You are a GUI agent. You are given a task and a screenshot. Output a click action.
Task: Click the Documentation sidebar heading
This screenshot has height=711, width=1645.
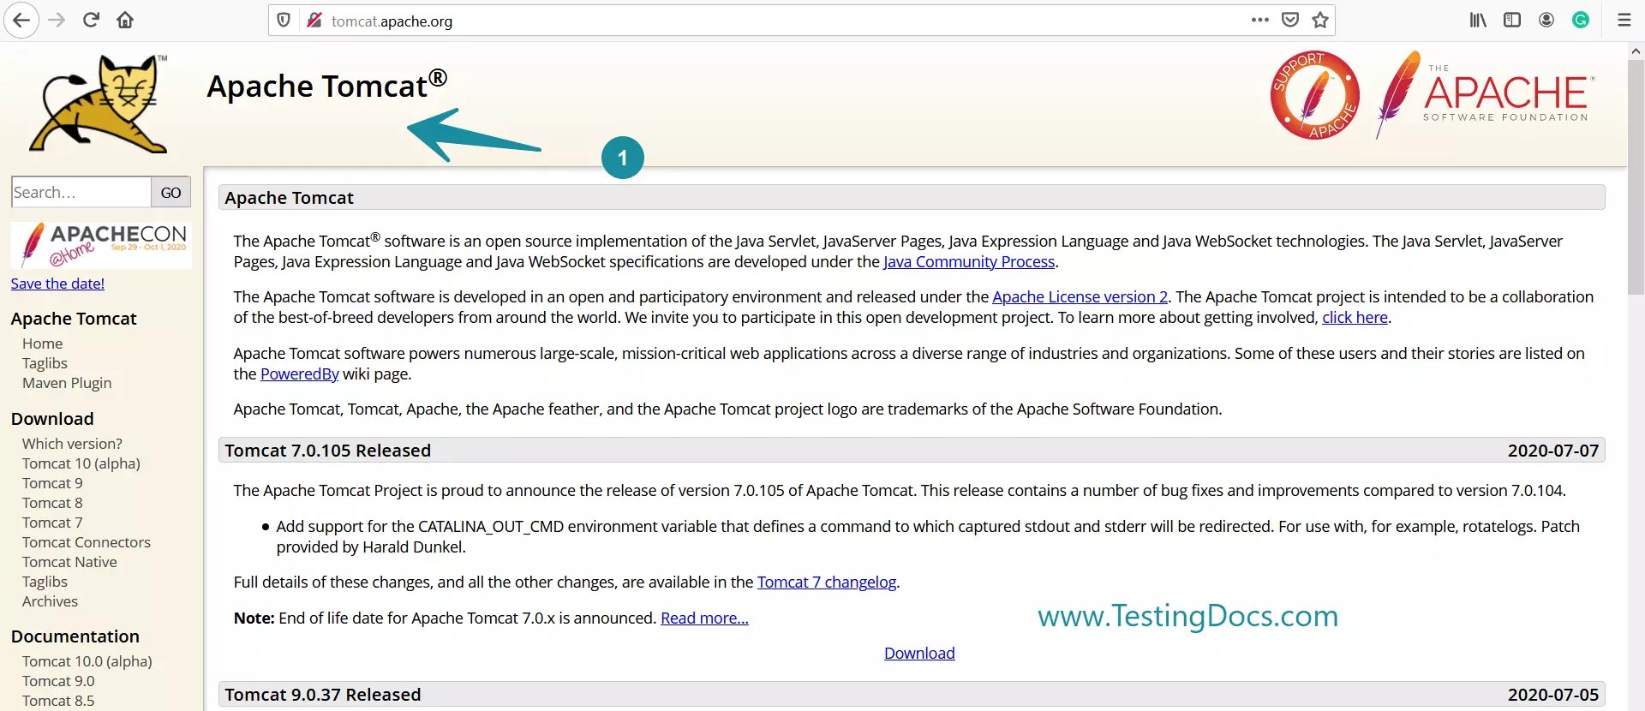[x=75, y=636]
